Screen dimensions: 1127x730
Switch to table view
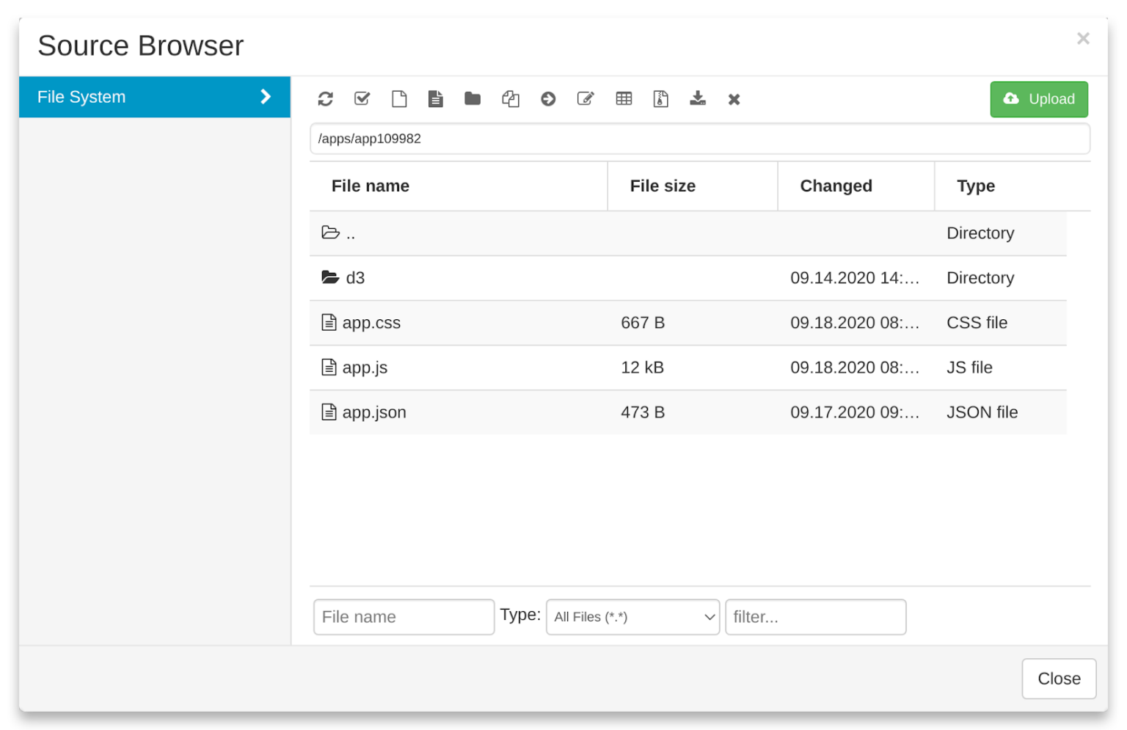pyautogui.click(x=624, y=99)
